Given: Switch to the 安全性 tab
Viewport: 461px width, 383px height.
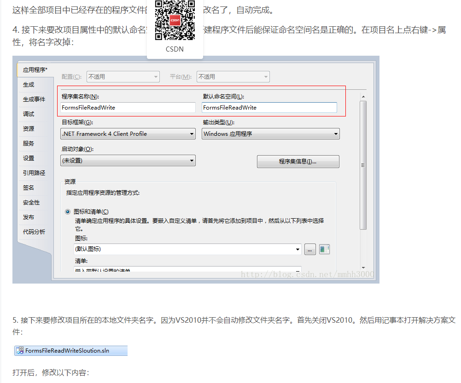Looking at the screenshot, I should (x=31, y=203).
